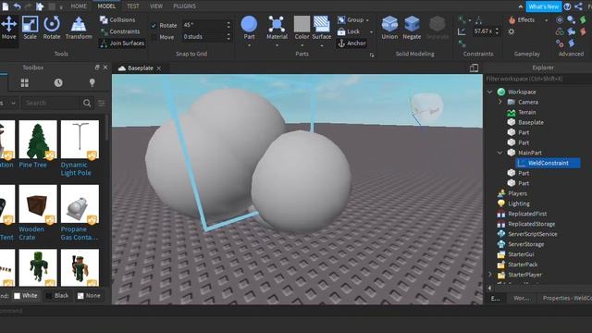Switch to the PLUGINS ribbon tab
Image resolution: width=592 pixels, height=333 pixels.
coord(184,6)
